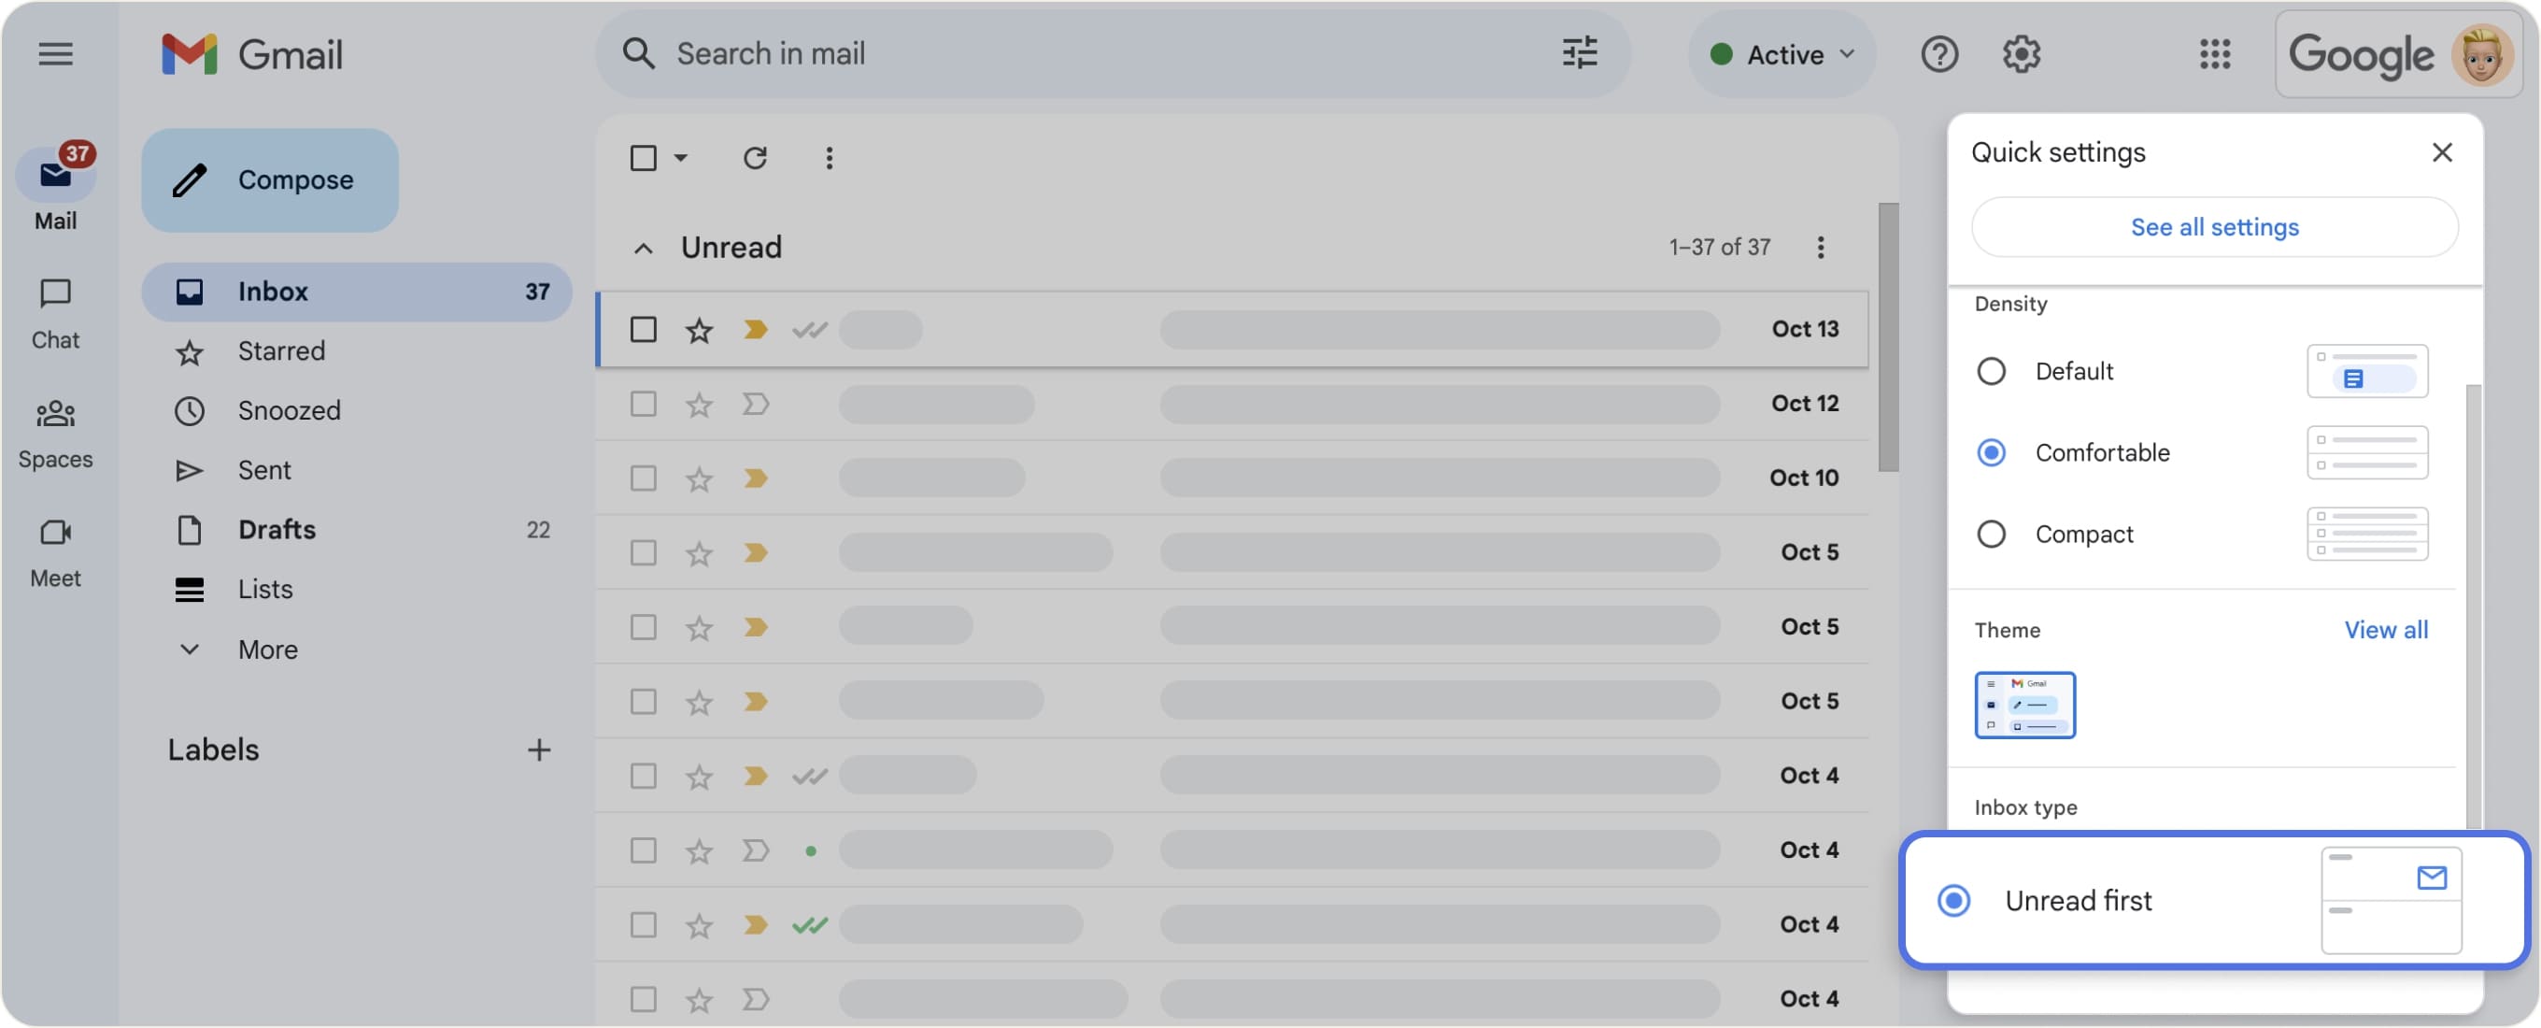Click the search options filter icon
This screenshot has height=1028, width=2541.
pyautogui.click(x=1579, y=53)
